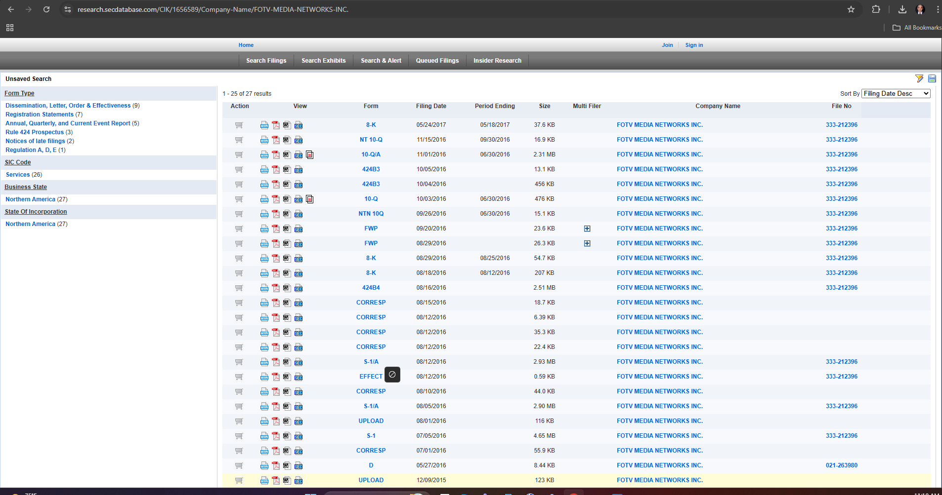Open PDF version of the Form D filing
The width and height of the screenshot is (942, 495).
tap(276, 466)
